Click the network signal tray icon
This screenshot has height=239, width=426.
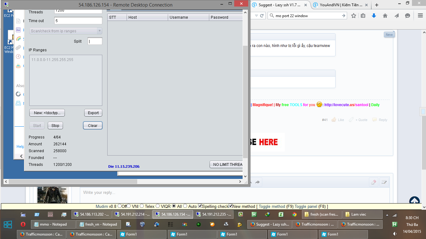[395, 215]
